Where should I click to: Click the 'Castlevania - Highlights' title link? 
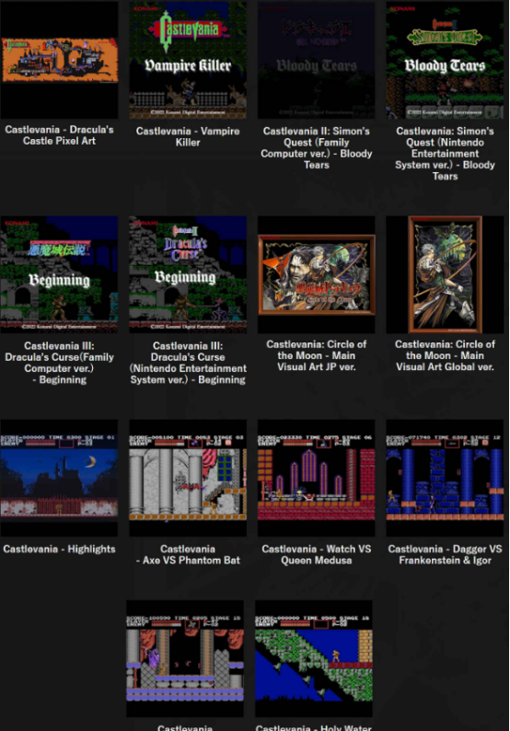59,549
